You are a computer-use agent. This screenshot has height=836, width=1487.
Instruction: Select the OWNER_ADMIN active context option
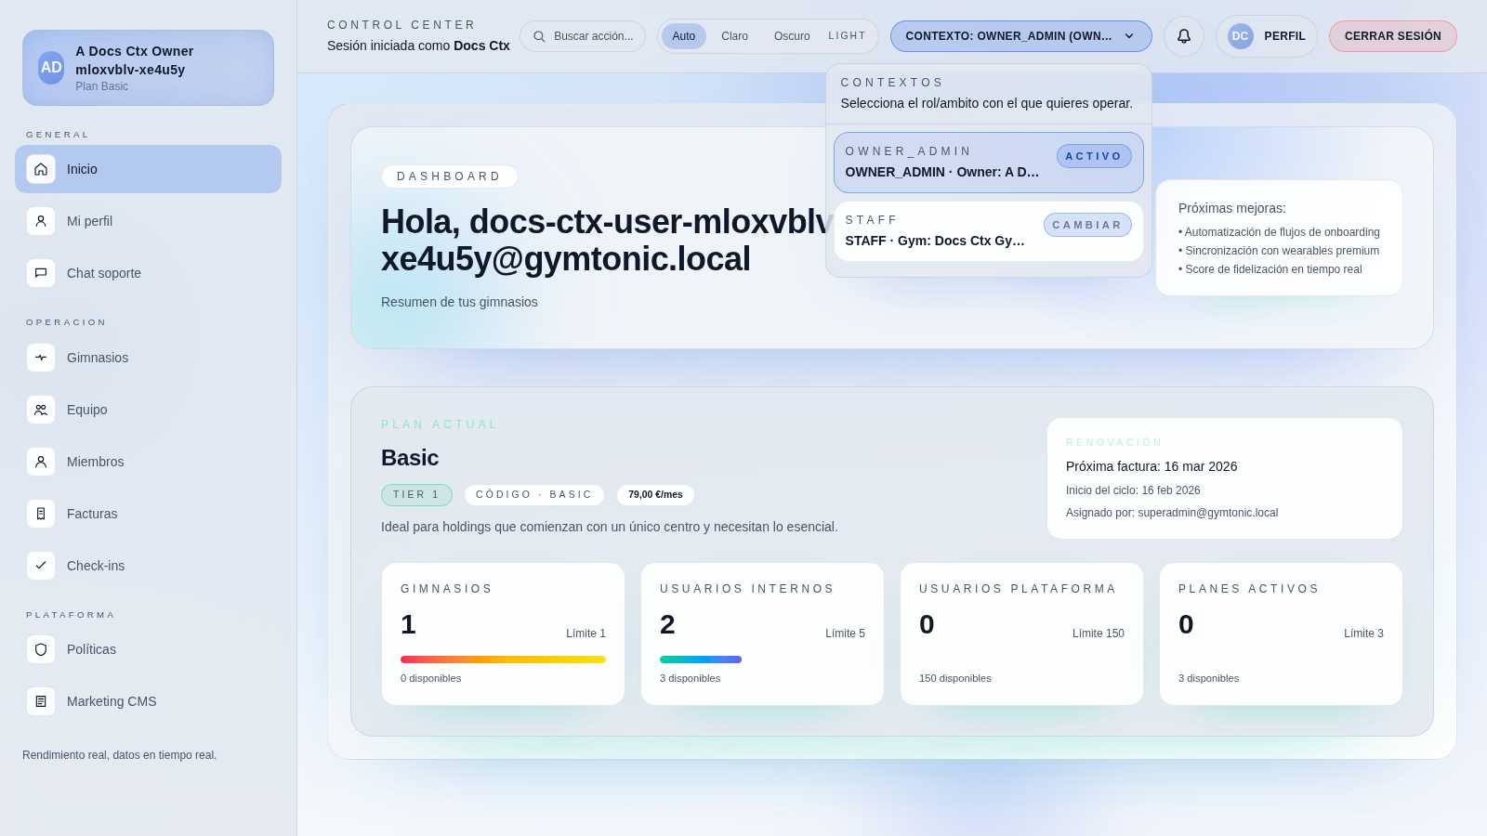click(x=988, y=163)
